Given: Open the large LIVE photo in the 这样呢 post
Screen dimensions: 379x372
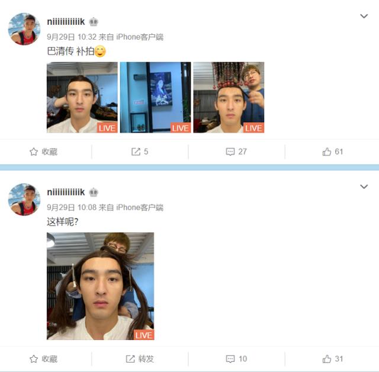Looking at the screenshot, I should (100, 286).
